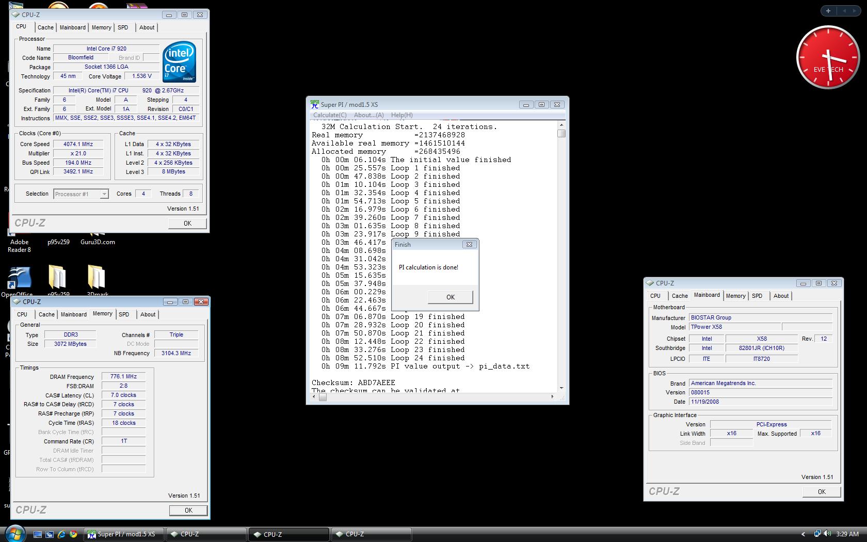Click the Bus Speed value 194.0 MHz
The width and height of the screenshot is (867, 542).
(x=78, y=163)
